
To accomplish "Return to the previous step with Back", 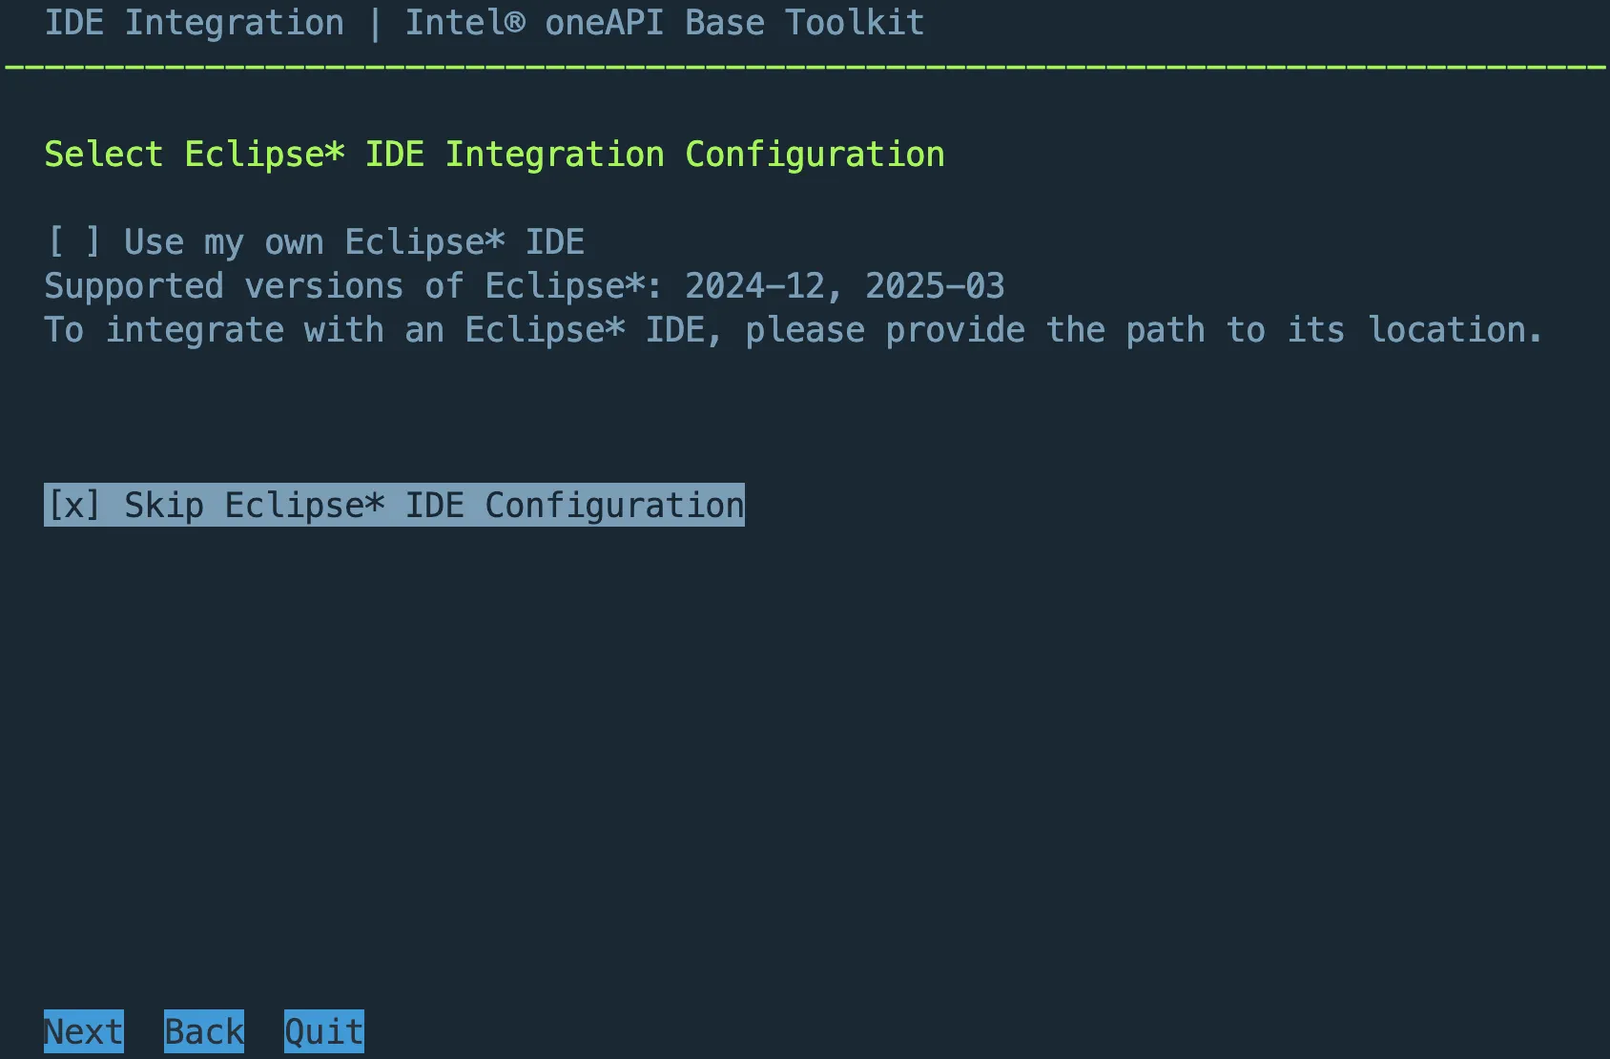I will pos(202,1030).
